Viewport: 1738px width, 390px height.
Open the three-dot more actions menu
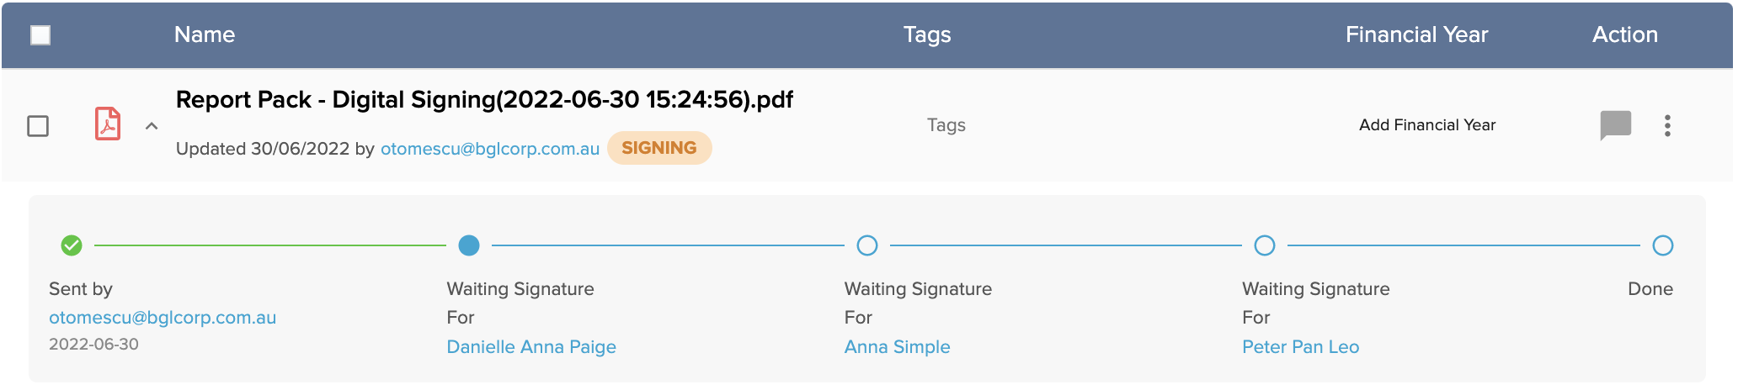tap(1667, 126)
